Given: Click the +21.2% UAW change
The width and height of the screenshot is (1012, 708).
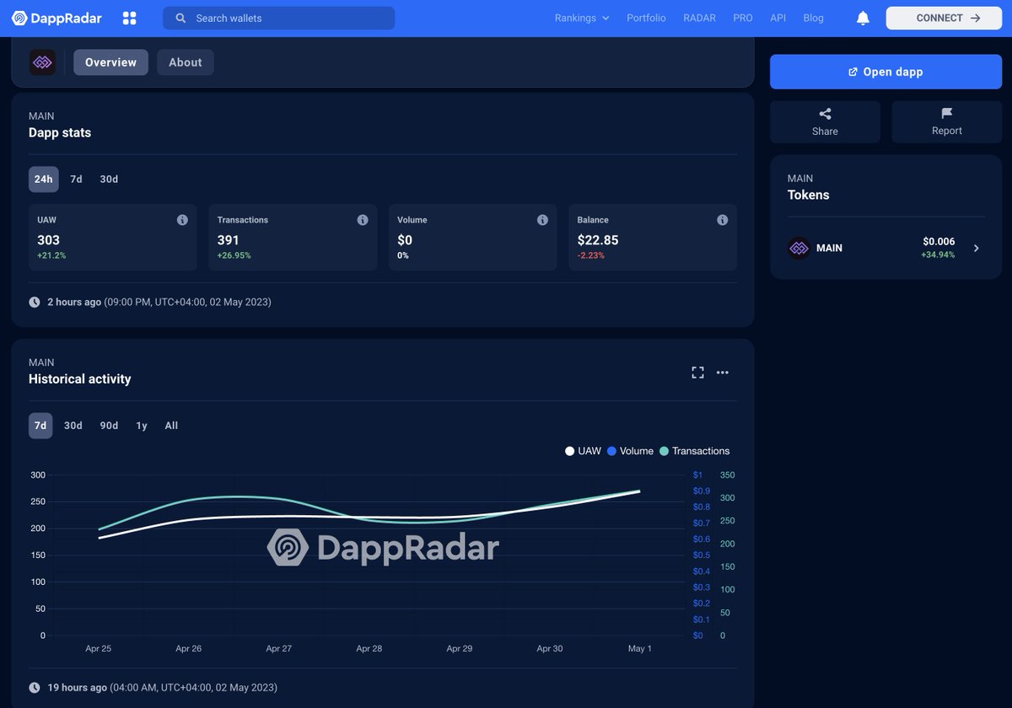Looking at the screenshot, I should pos(51,255).
